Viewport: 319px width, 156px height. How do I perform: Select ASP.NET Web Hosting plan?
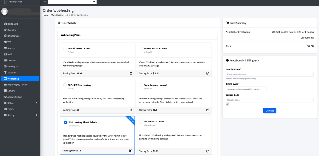(x=65, y=85)
